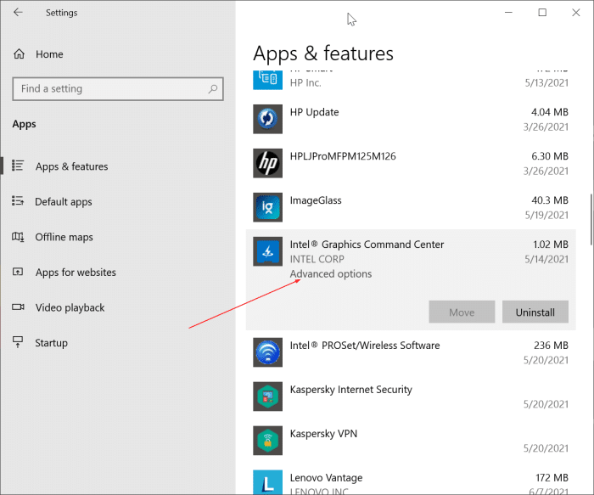Screen dimensions: 594x495
Task: Open Default apps settings page
Action: coord(64,201)
